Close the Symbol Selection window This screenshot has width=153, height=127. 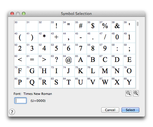[12, 14]
